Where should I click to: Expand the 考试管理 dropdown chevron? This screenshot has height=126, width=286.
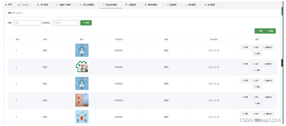217,5
